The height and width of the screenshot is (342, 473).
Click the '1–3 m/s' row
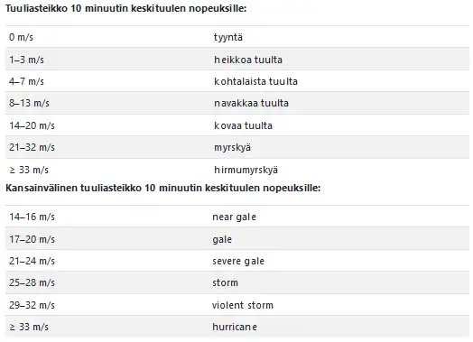(x=237, y=60)
